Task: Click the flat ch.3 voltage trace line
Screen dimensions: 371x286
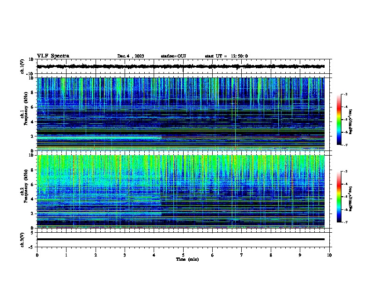Action: pos(181,239)
